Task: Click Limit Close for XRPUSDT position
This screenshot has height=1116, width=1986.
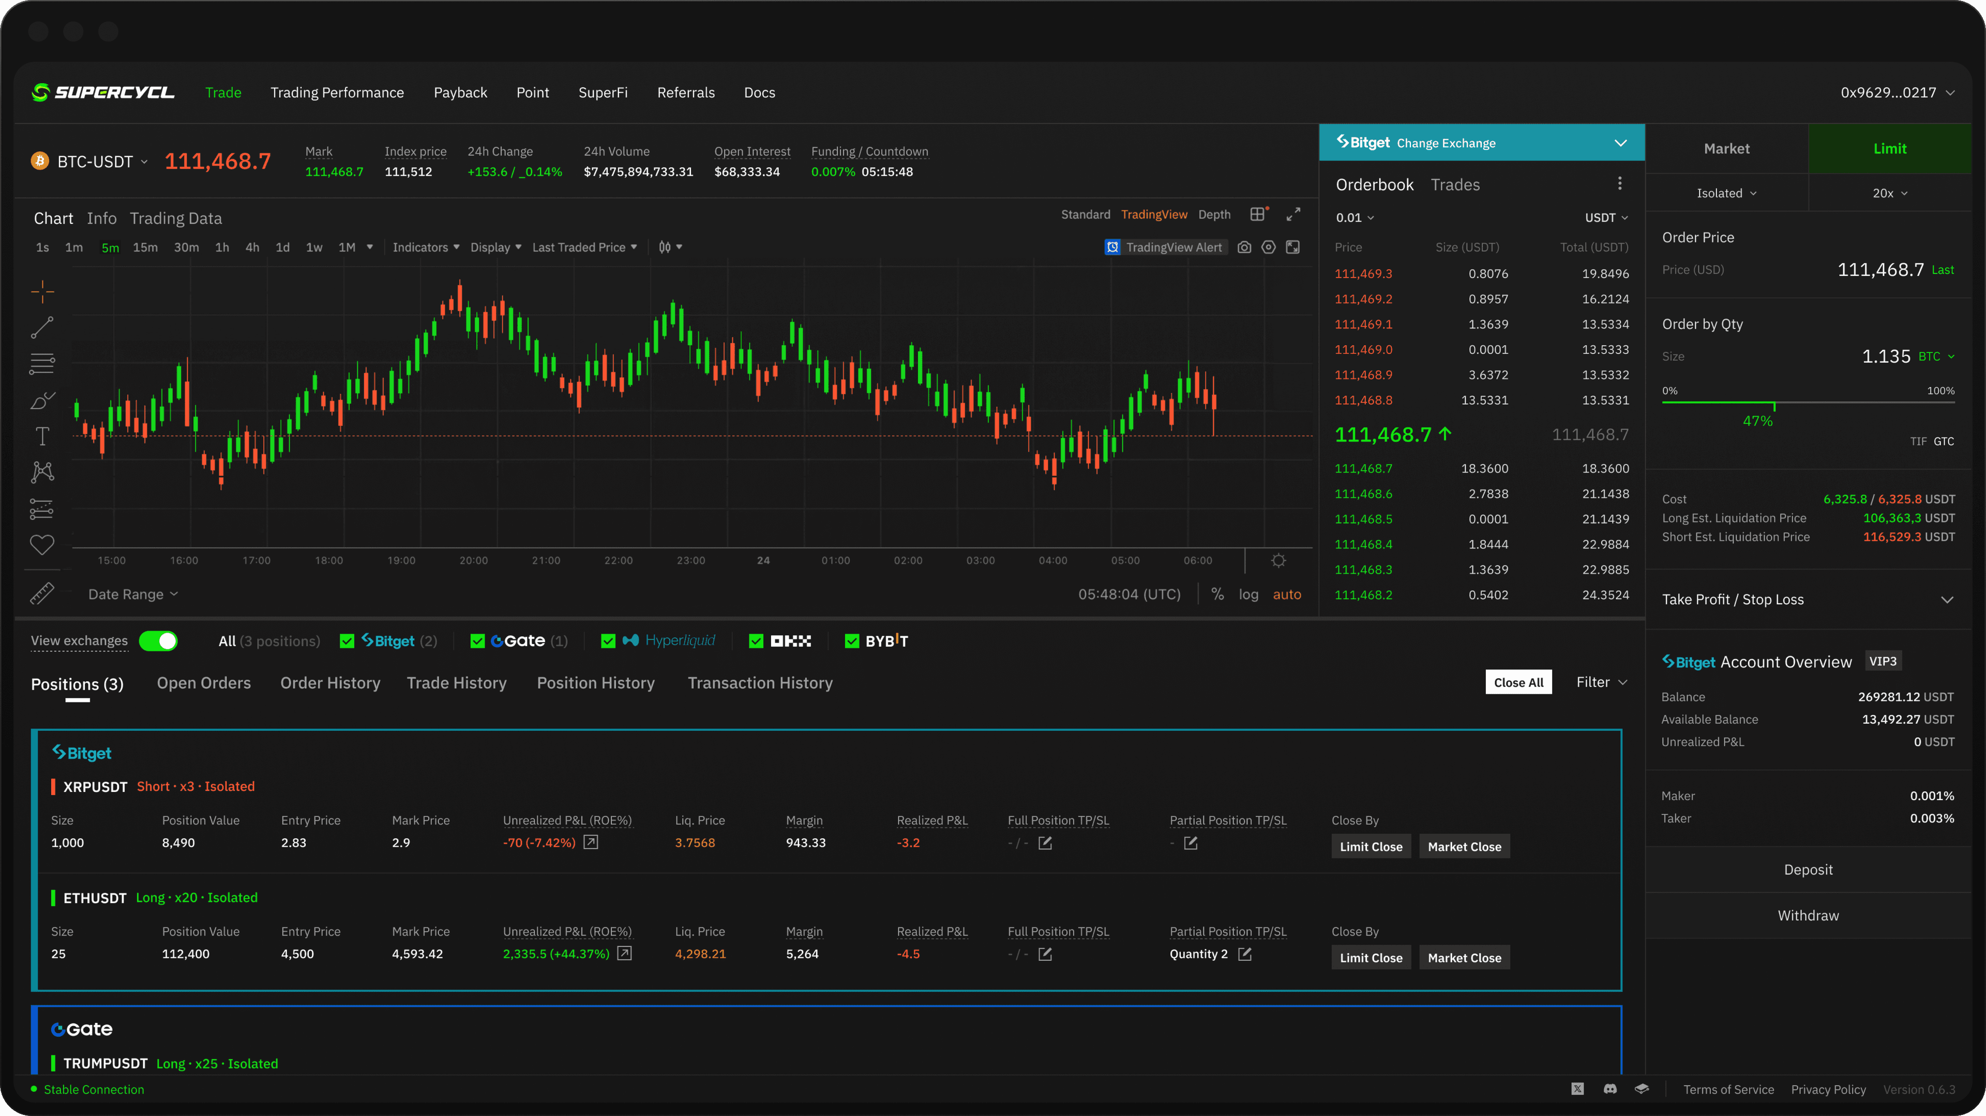Action: 1371,846
